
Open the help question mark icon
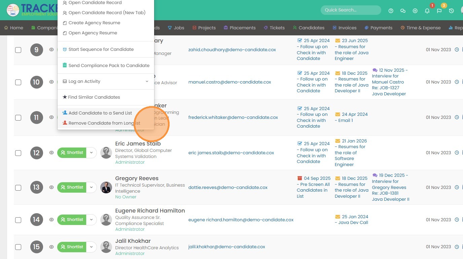tap(391, 11)
